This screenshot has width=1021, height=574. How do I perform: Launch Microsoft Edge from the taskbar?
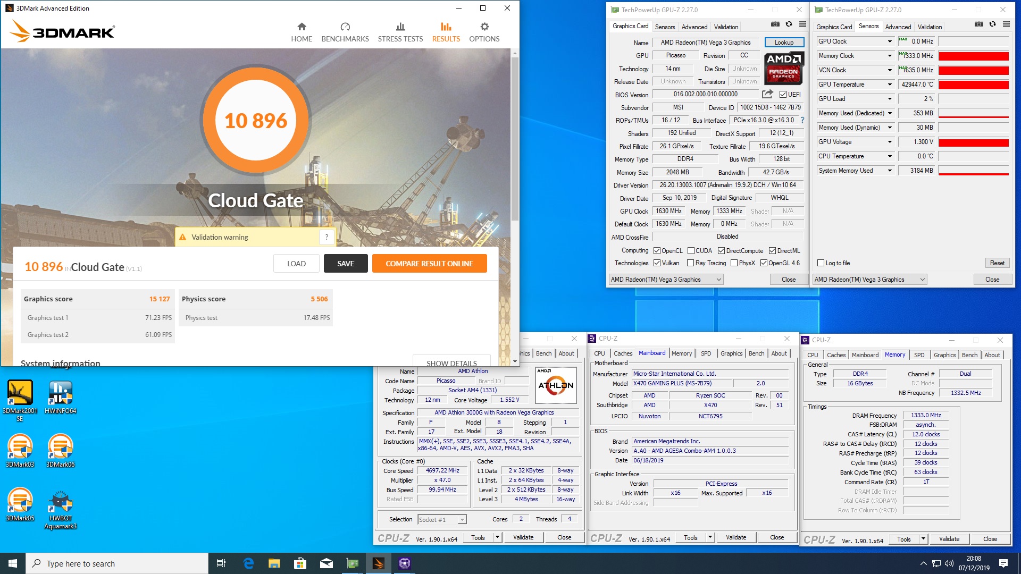click(x=248, y=563)
